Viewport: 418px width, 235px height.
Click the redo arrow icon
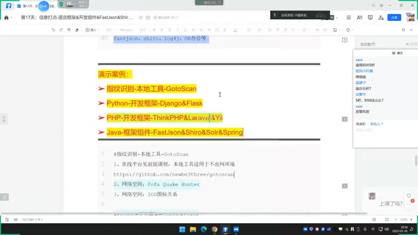coord(61,30)
